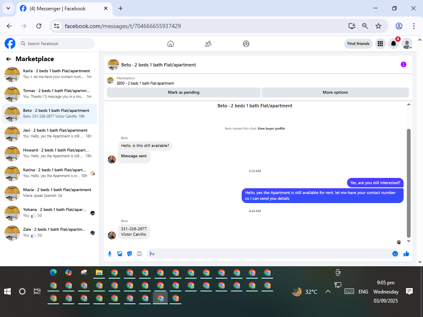The image size is (423, 317).
Task: Choose a sticker icon
Action: 130,254
